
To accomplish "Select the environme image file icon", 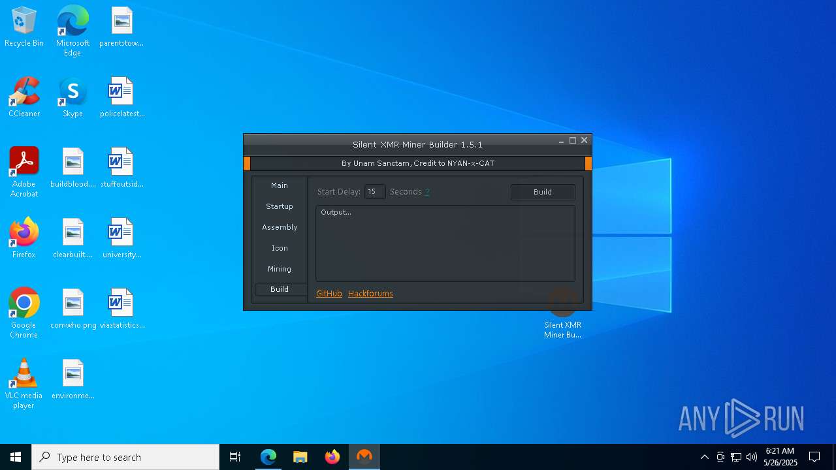I will tap(73, 380).
